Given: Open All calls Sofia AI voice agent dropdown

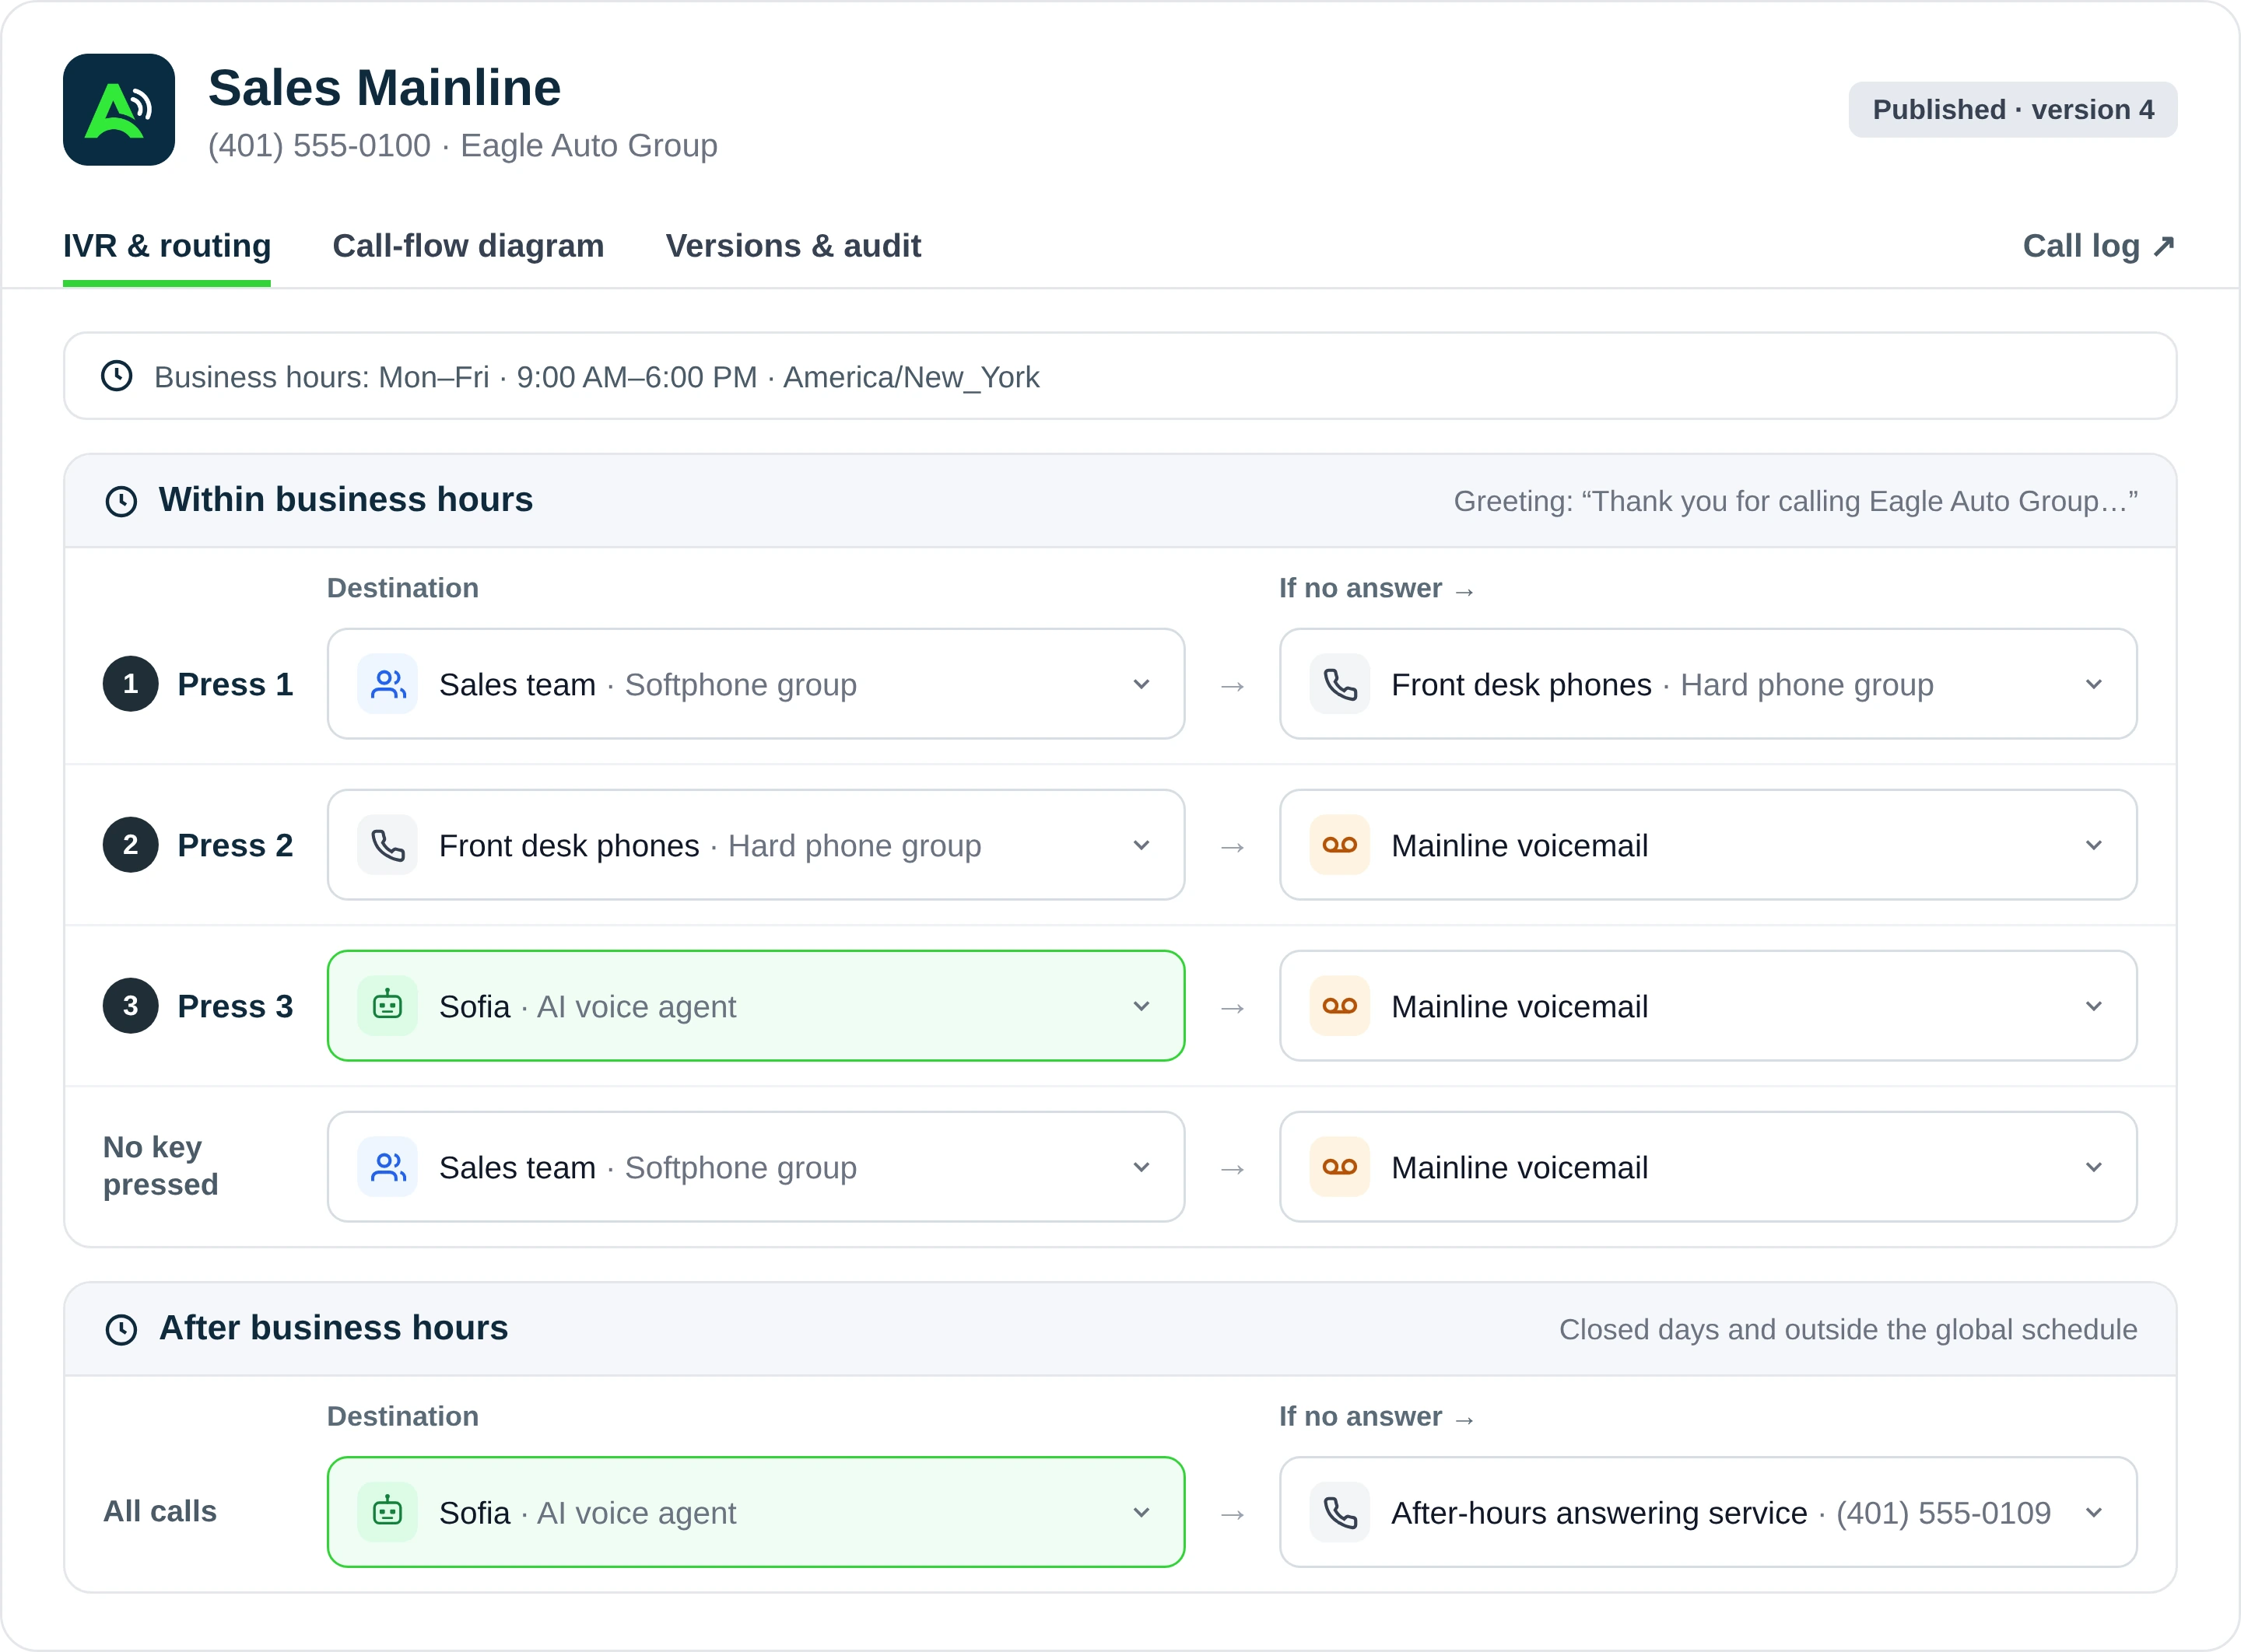Looking at the screenshot, I should pyautogui.click(x=756, y=1512).
